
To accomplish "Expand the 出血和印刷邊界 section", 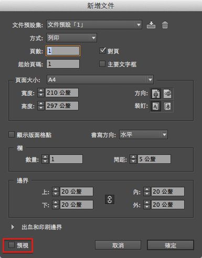I will [x=13, y=227].
